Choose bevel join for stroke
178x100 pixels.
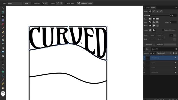click(x=154, y=22)
